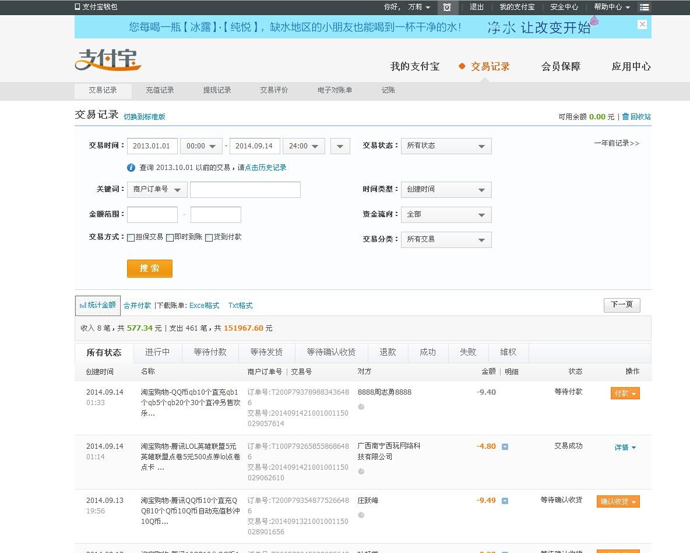Enable the 担保交易 checkbox
690x553 pixels.
tap(131, 237)
